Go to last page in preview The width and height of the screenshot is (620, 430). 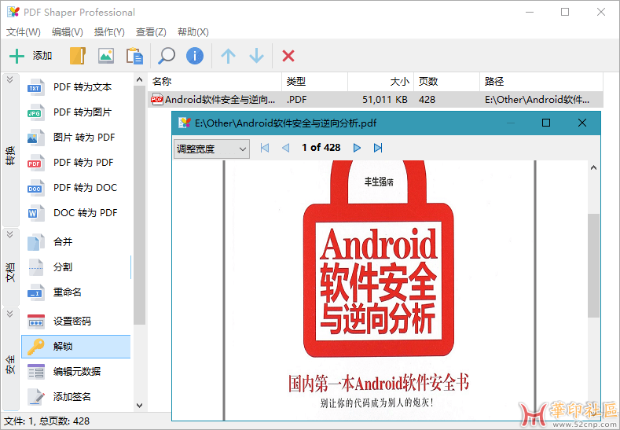[378, 148]
